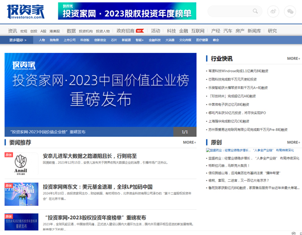Open headline 安奈儿进军大数据之路道阻且长
Screen dimensions: 302x235
tap(90, 156)
